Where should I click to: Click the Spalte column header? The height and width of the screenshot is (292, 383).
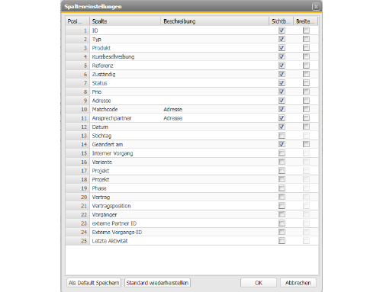pos(125,21)
